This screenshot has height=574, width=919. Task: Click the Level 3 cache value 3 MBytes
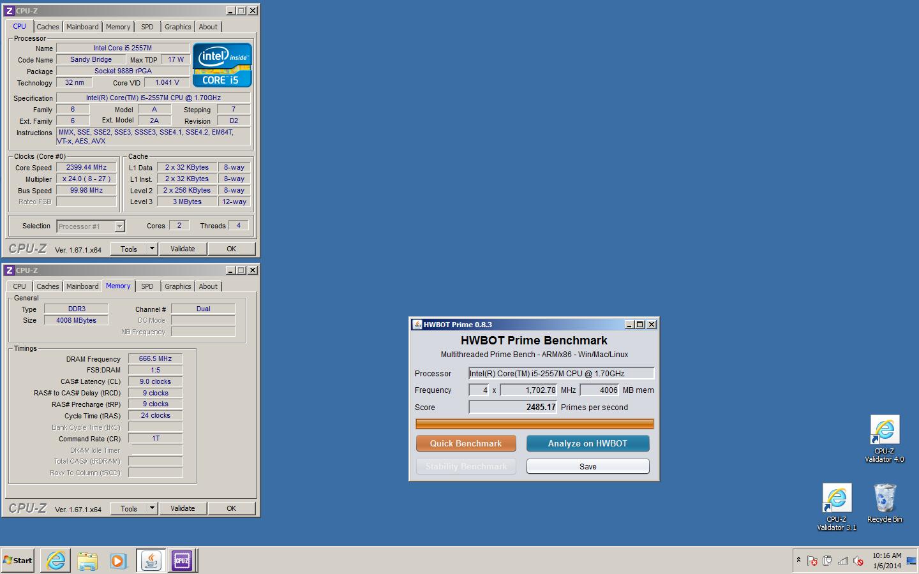click(x=187, y=202)
